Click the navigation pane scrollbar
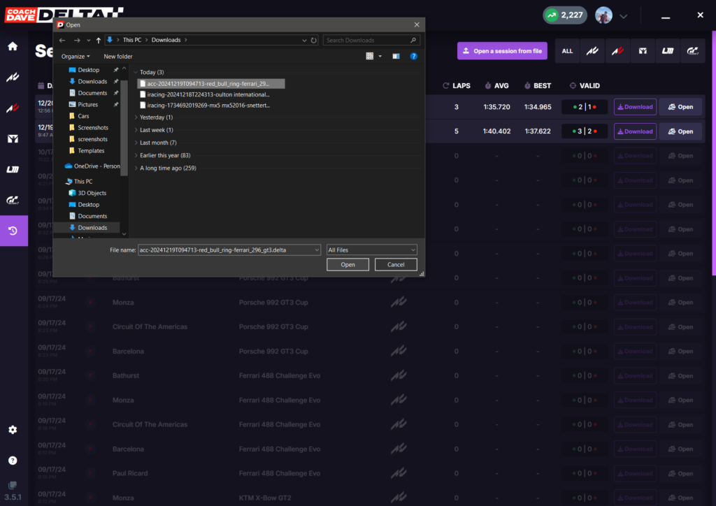 click(x=124, y=128)
